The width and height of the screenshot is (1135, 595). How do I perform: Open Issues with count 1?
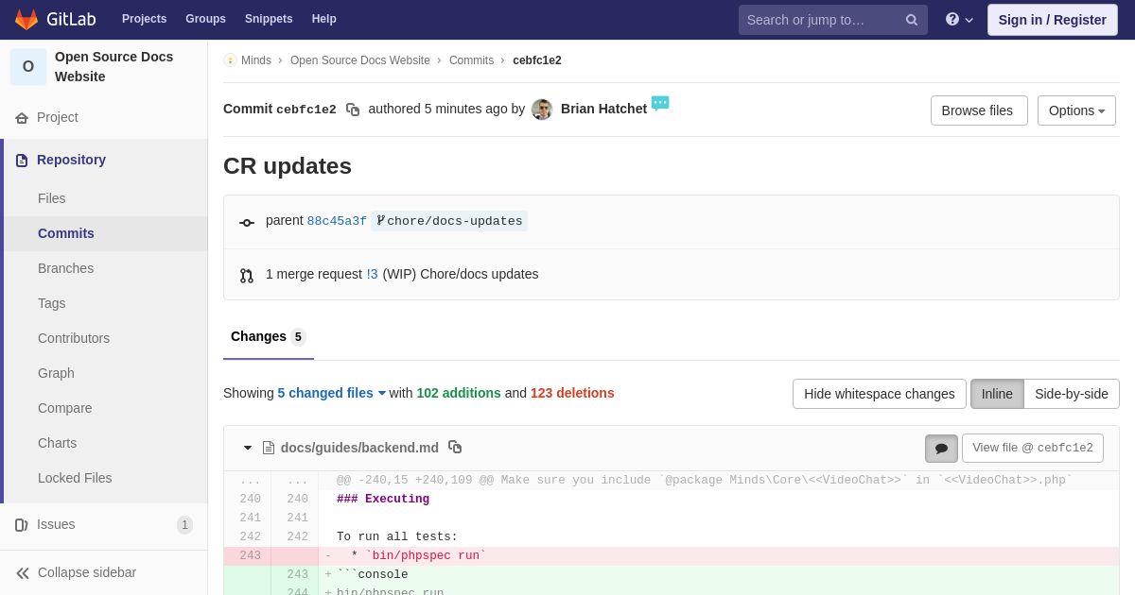[104, 525]
